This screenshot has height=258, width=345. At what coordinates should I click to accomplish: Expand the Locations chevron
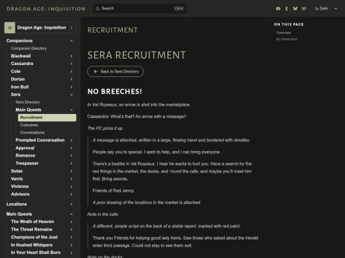coord(72,204)
